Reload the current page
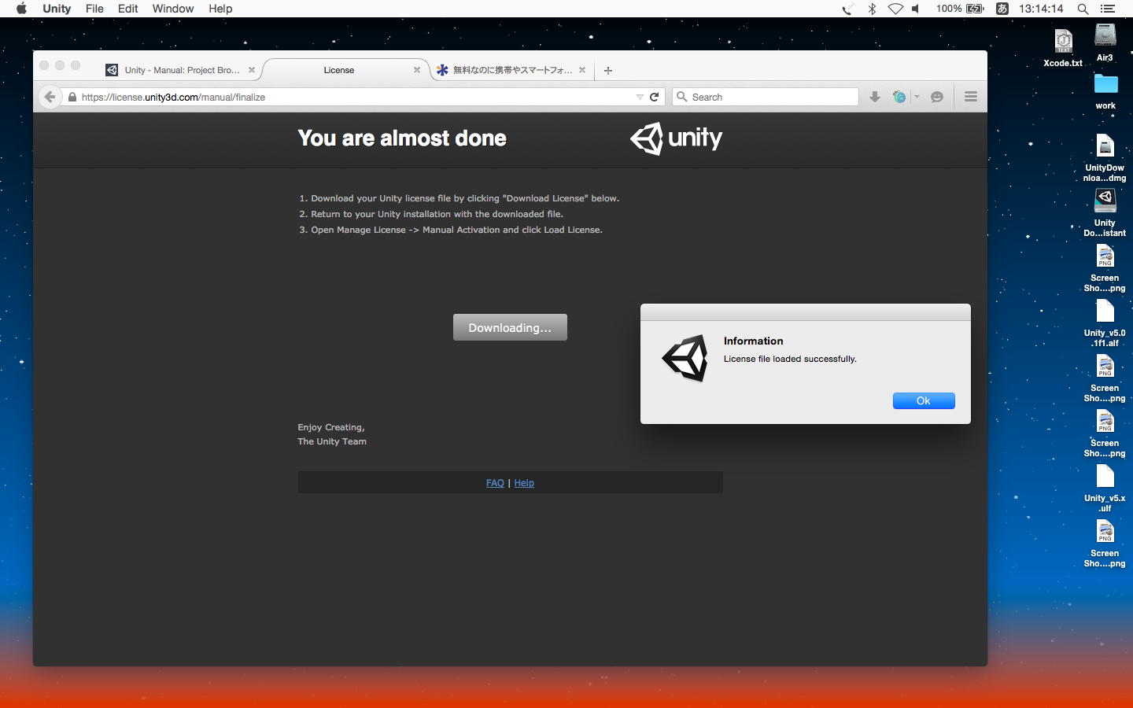Screen dimensions: 1133x708 pyautogui.click(x=655, y=97)
